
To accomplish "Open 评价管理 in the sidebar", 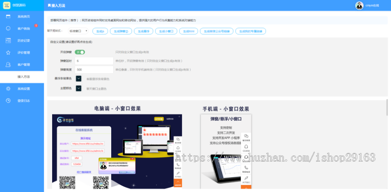I will [x=22, y=53].
